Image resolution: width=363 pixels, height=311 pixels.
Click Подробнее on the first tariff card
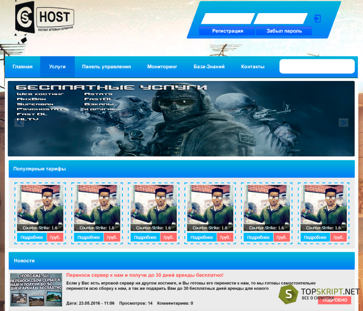(32, 237)
